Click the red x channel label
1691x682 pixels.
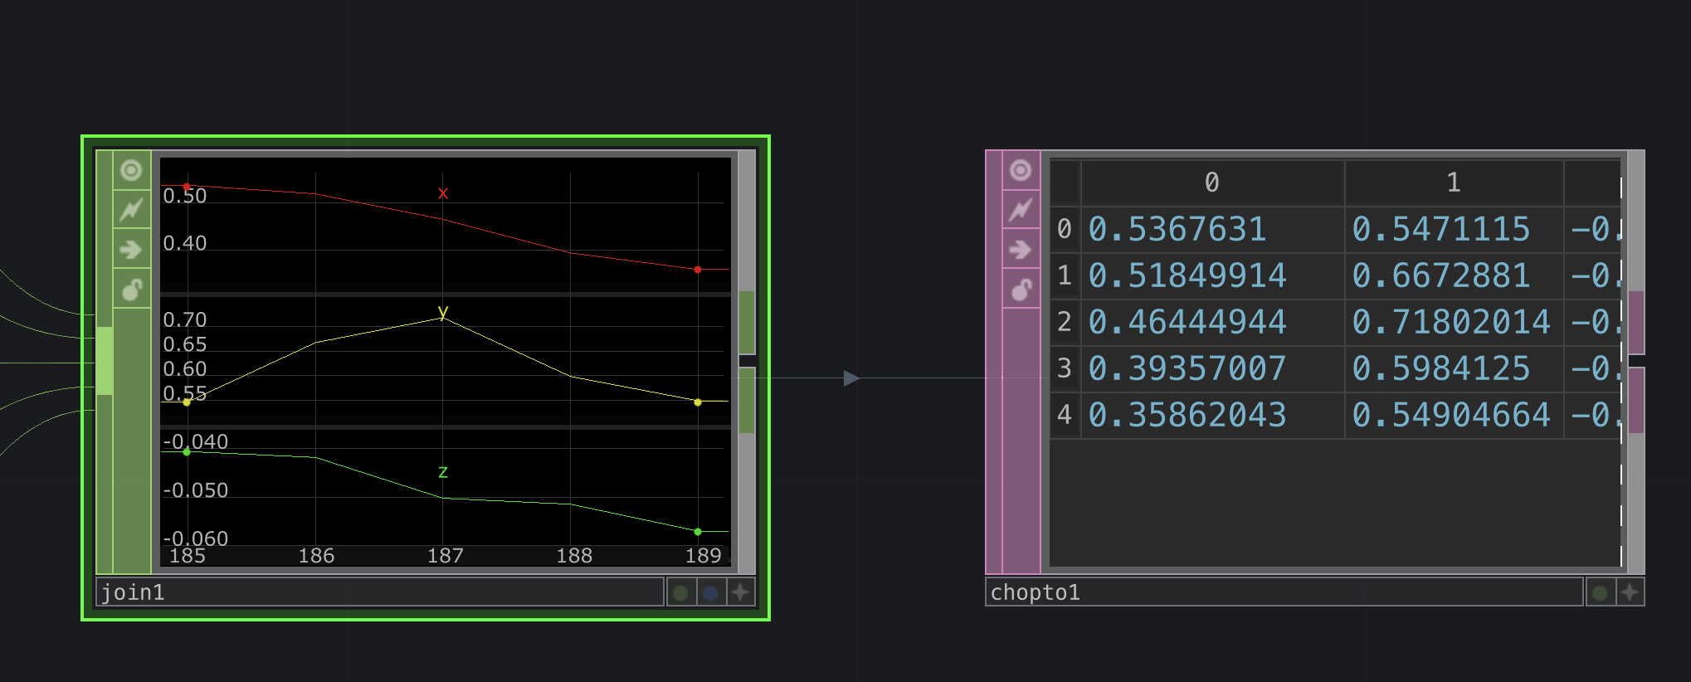(443, 193)
